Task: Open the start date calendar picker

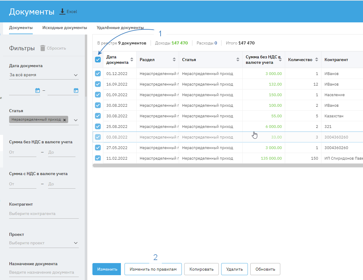Action: tap(38, 90)
